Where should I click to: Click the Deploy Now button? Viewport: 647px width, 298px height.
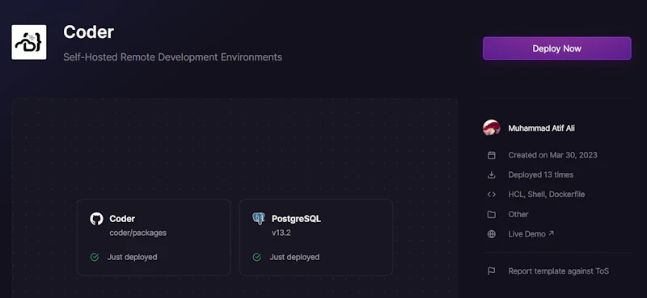point(556,48)
